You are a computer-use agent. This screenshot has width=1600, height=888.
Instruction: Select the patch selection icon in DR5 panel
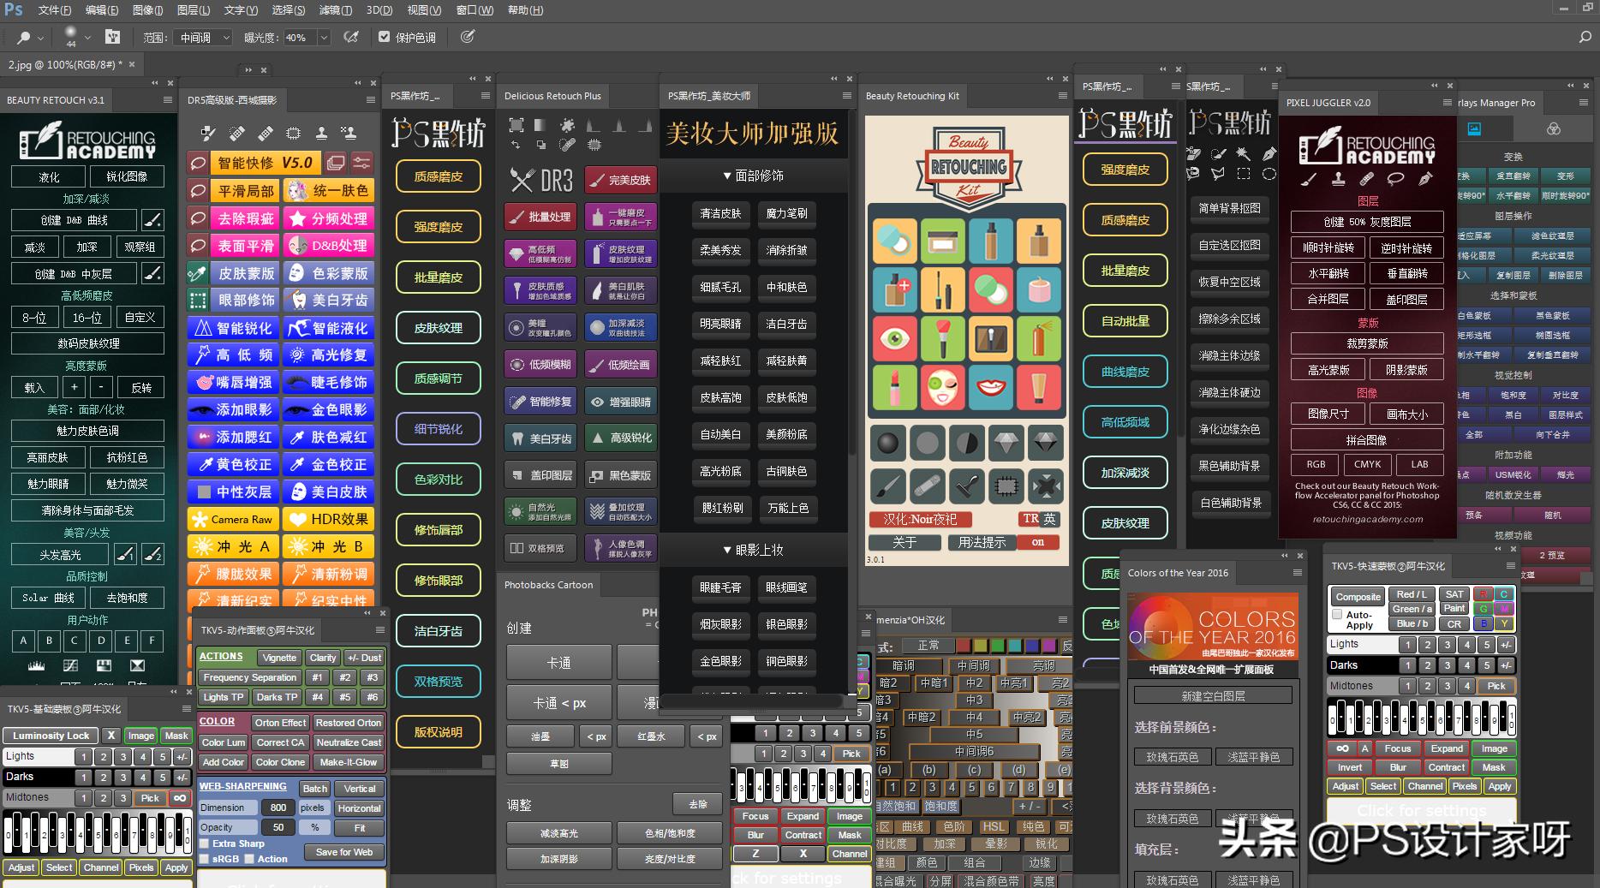click(293, 133)
